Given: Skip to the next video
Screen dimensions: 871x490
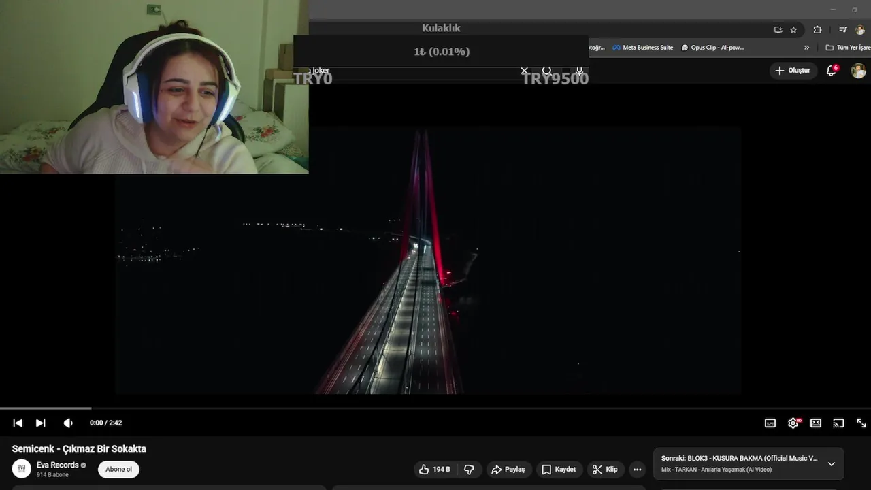Looking at the screenshot, I should point(41,423).
